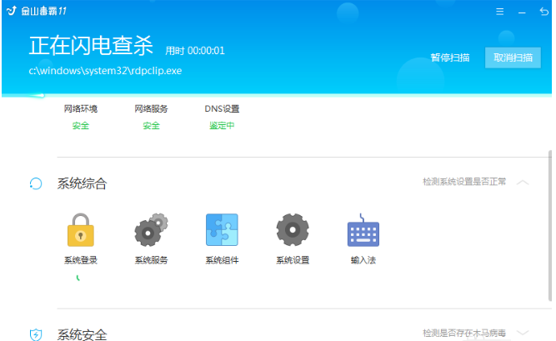Click the 系统综合 section heading
Viewport: 556px width, 341px height.
82,183
